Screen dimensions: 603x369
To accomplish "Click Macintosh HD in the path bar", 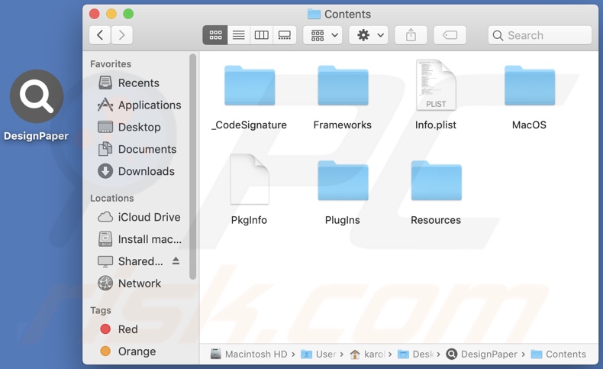I will click(249, 354).
